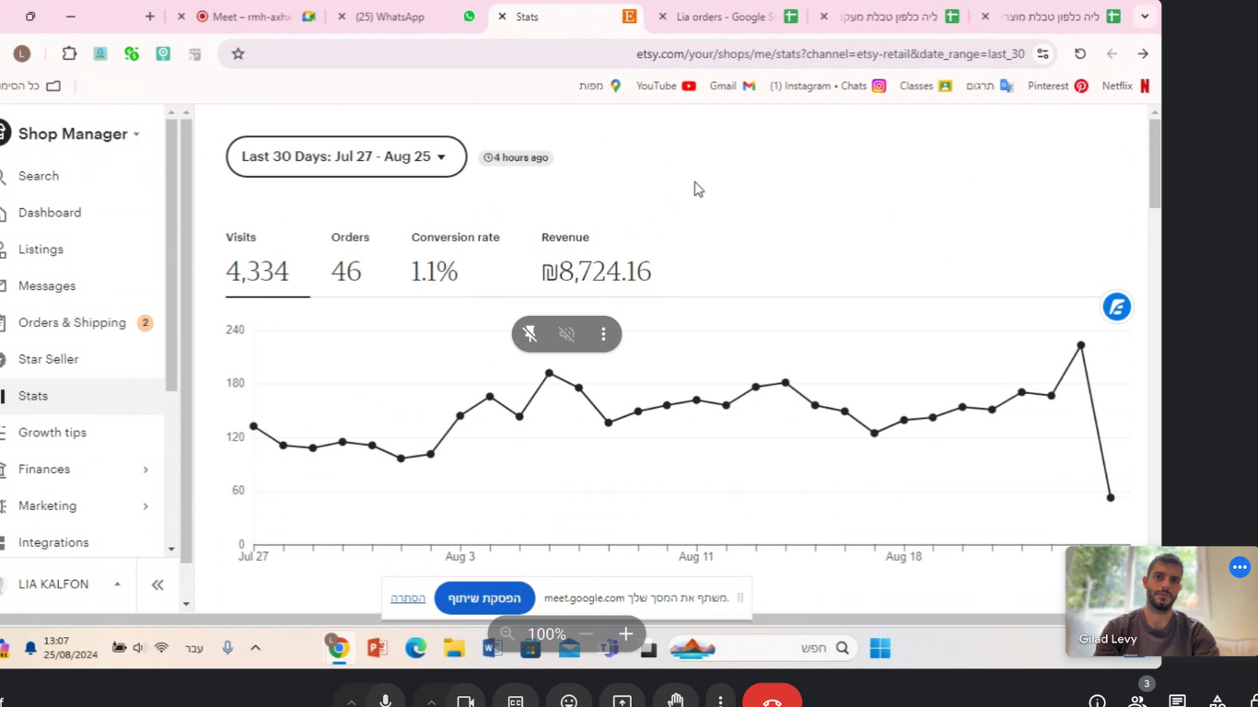Image resolution: width=1258 pixels, height=707 pixels.
Task: Toggle raise hand in the Meet bar
Action: click(x=675, y=701)
